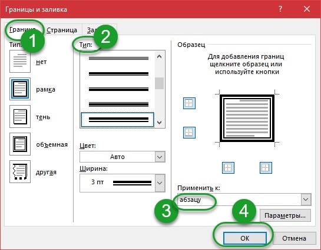Select the 'другая' custom border icon
Screen dimensions: 321x250
click(20, 172)
